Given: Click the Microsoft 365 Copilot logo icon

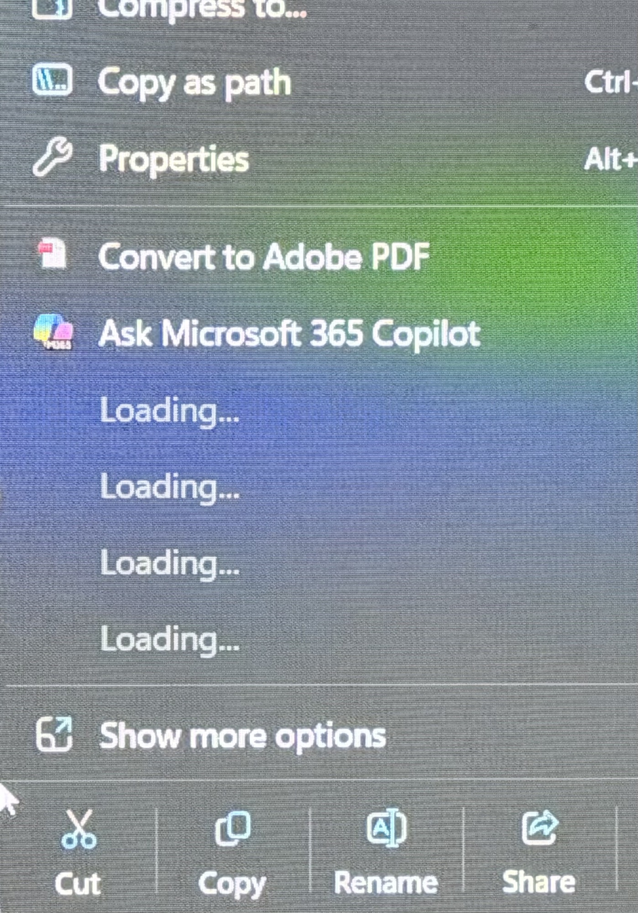Looking at the screenshot, I should click(x=53, y=332).
